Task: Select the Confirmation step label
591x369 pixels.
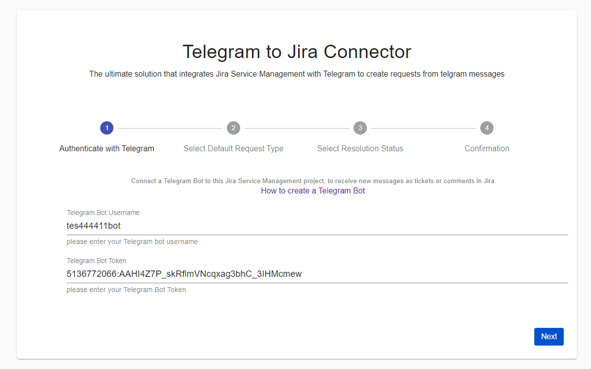Action: pos(487,149)
